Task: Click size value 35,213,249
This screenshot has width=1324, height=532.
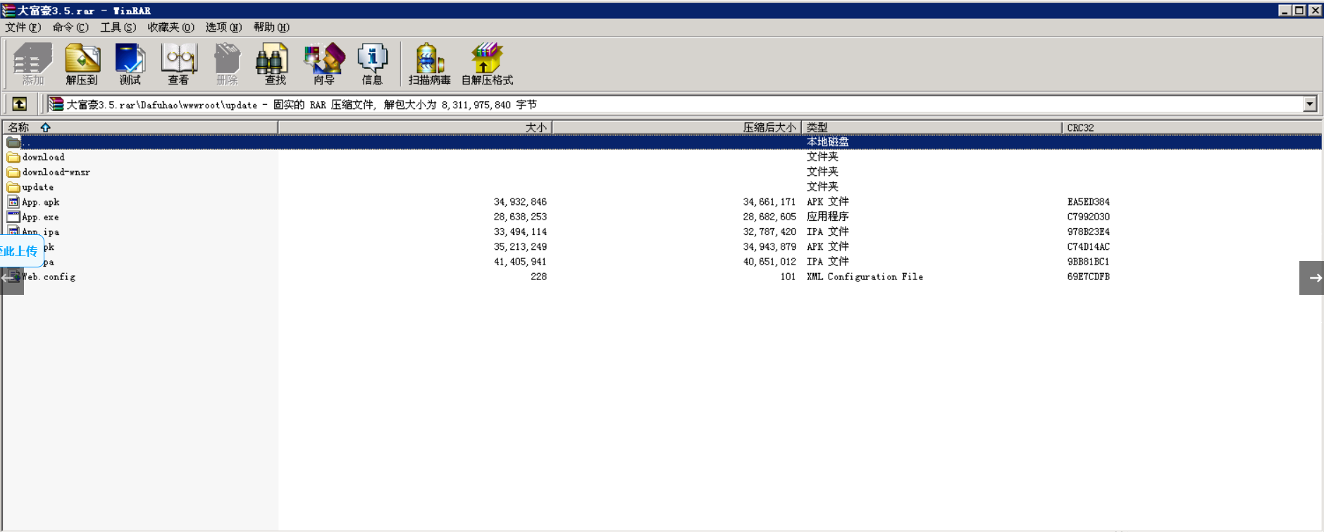Action: (x=520, y=246)
